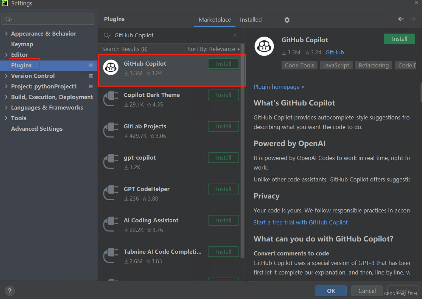Open the Sort By: Relevance dropdown

(214, 49)
